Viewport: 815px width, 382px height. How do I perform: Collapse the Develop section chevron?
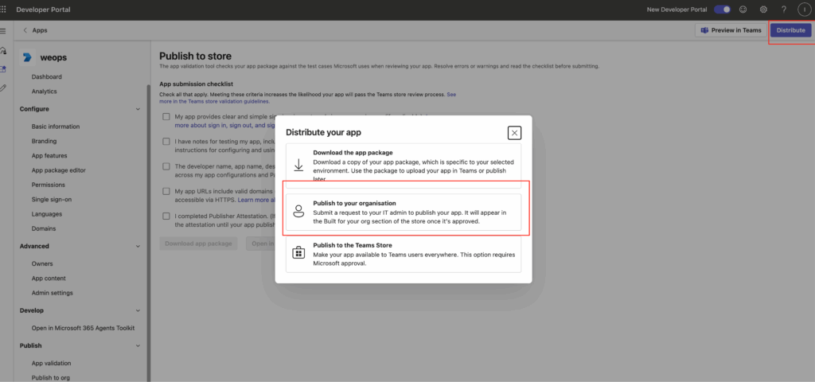pos(138,311)
